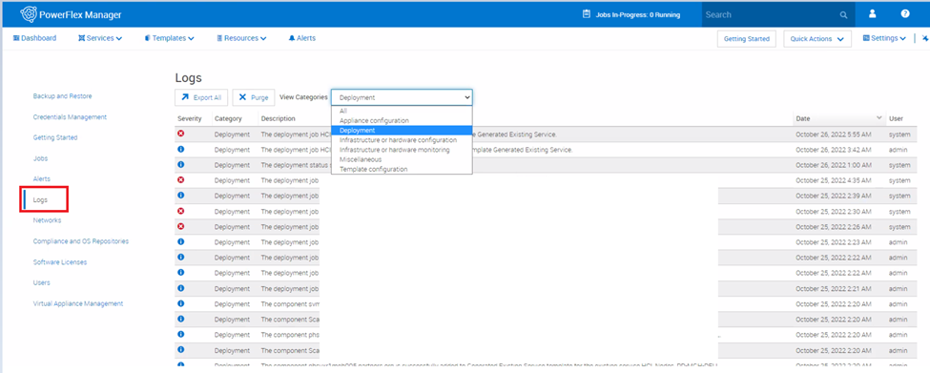Click the date October 25, 2022 4:35 AM
This screenshot has width=930, height=373.
(x=834, y=180)
